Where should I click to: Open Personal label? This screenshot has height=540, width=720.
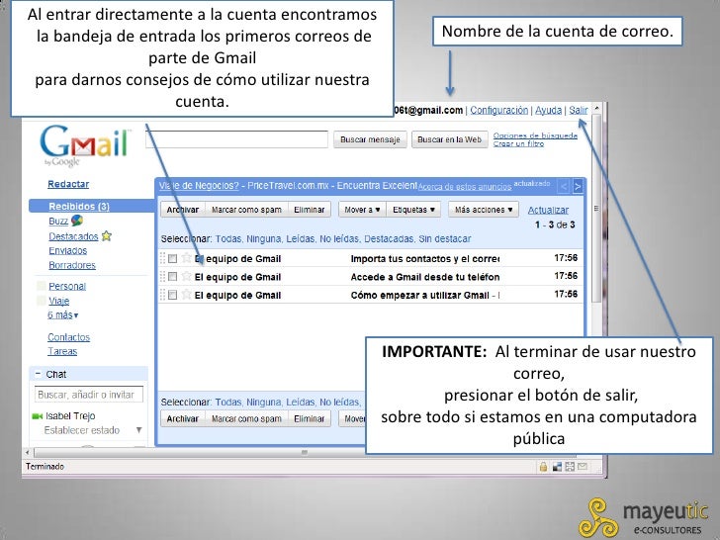(67, 286)
